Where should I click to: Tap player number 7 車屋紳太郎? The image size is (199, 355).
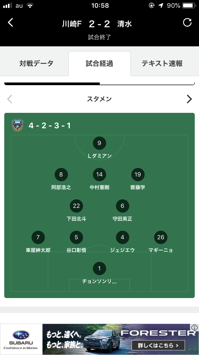pos(38,237)
